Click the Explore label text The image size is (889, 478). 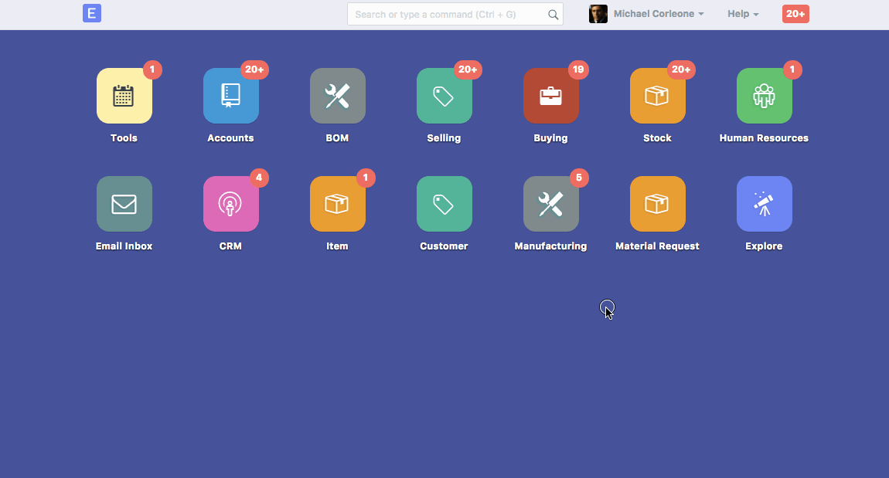point(764,246)
